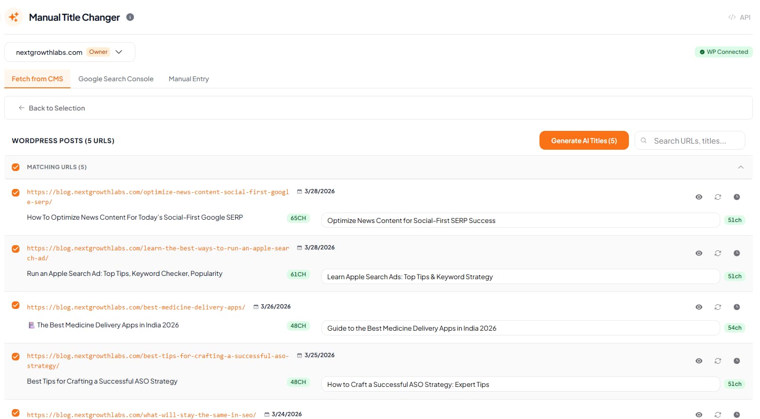Open the nextgrowthlabs.com site dropdown
Screen dimensions: 760x419
pyautogui.click(x=70, y=52)
